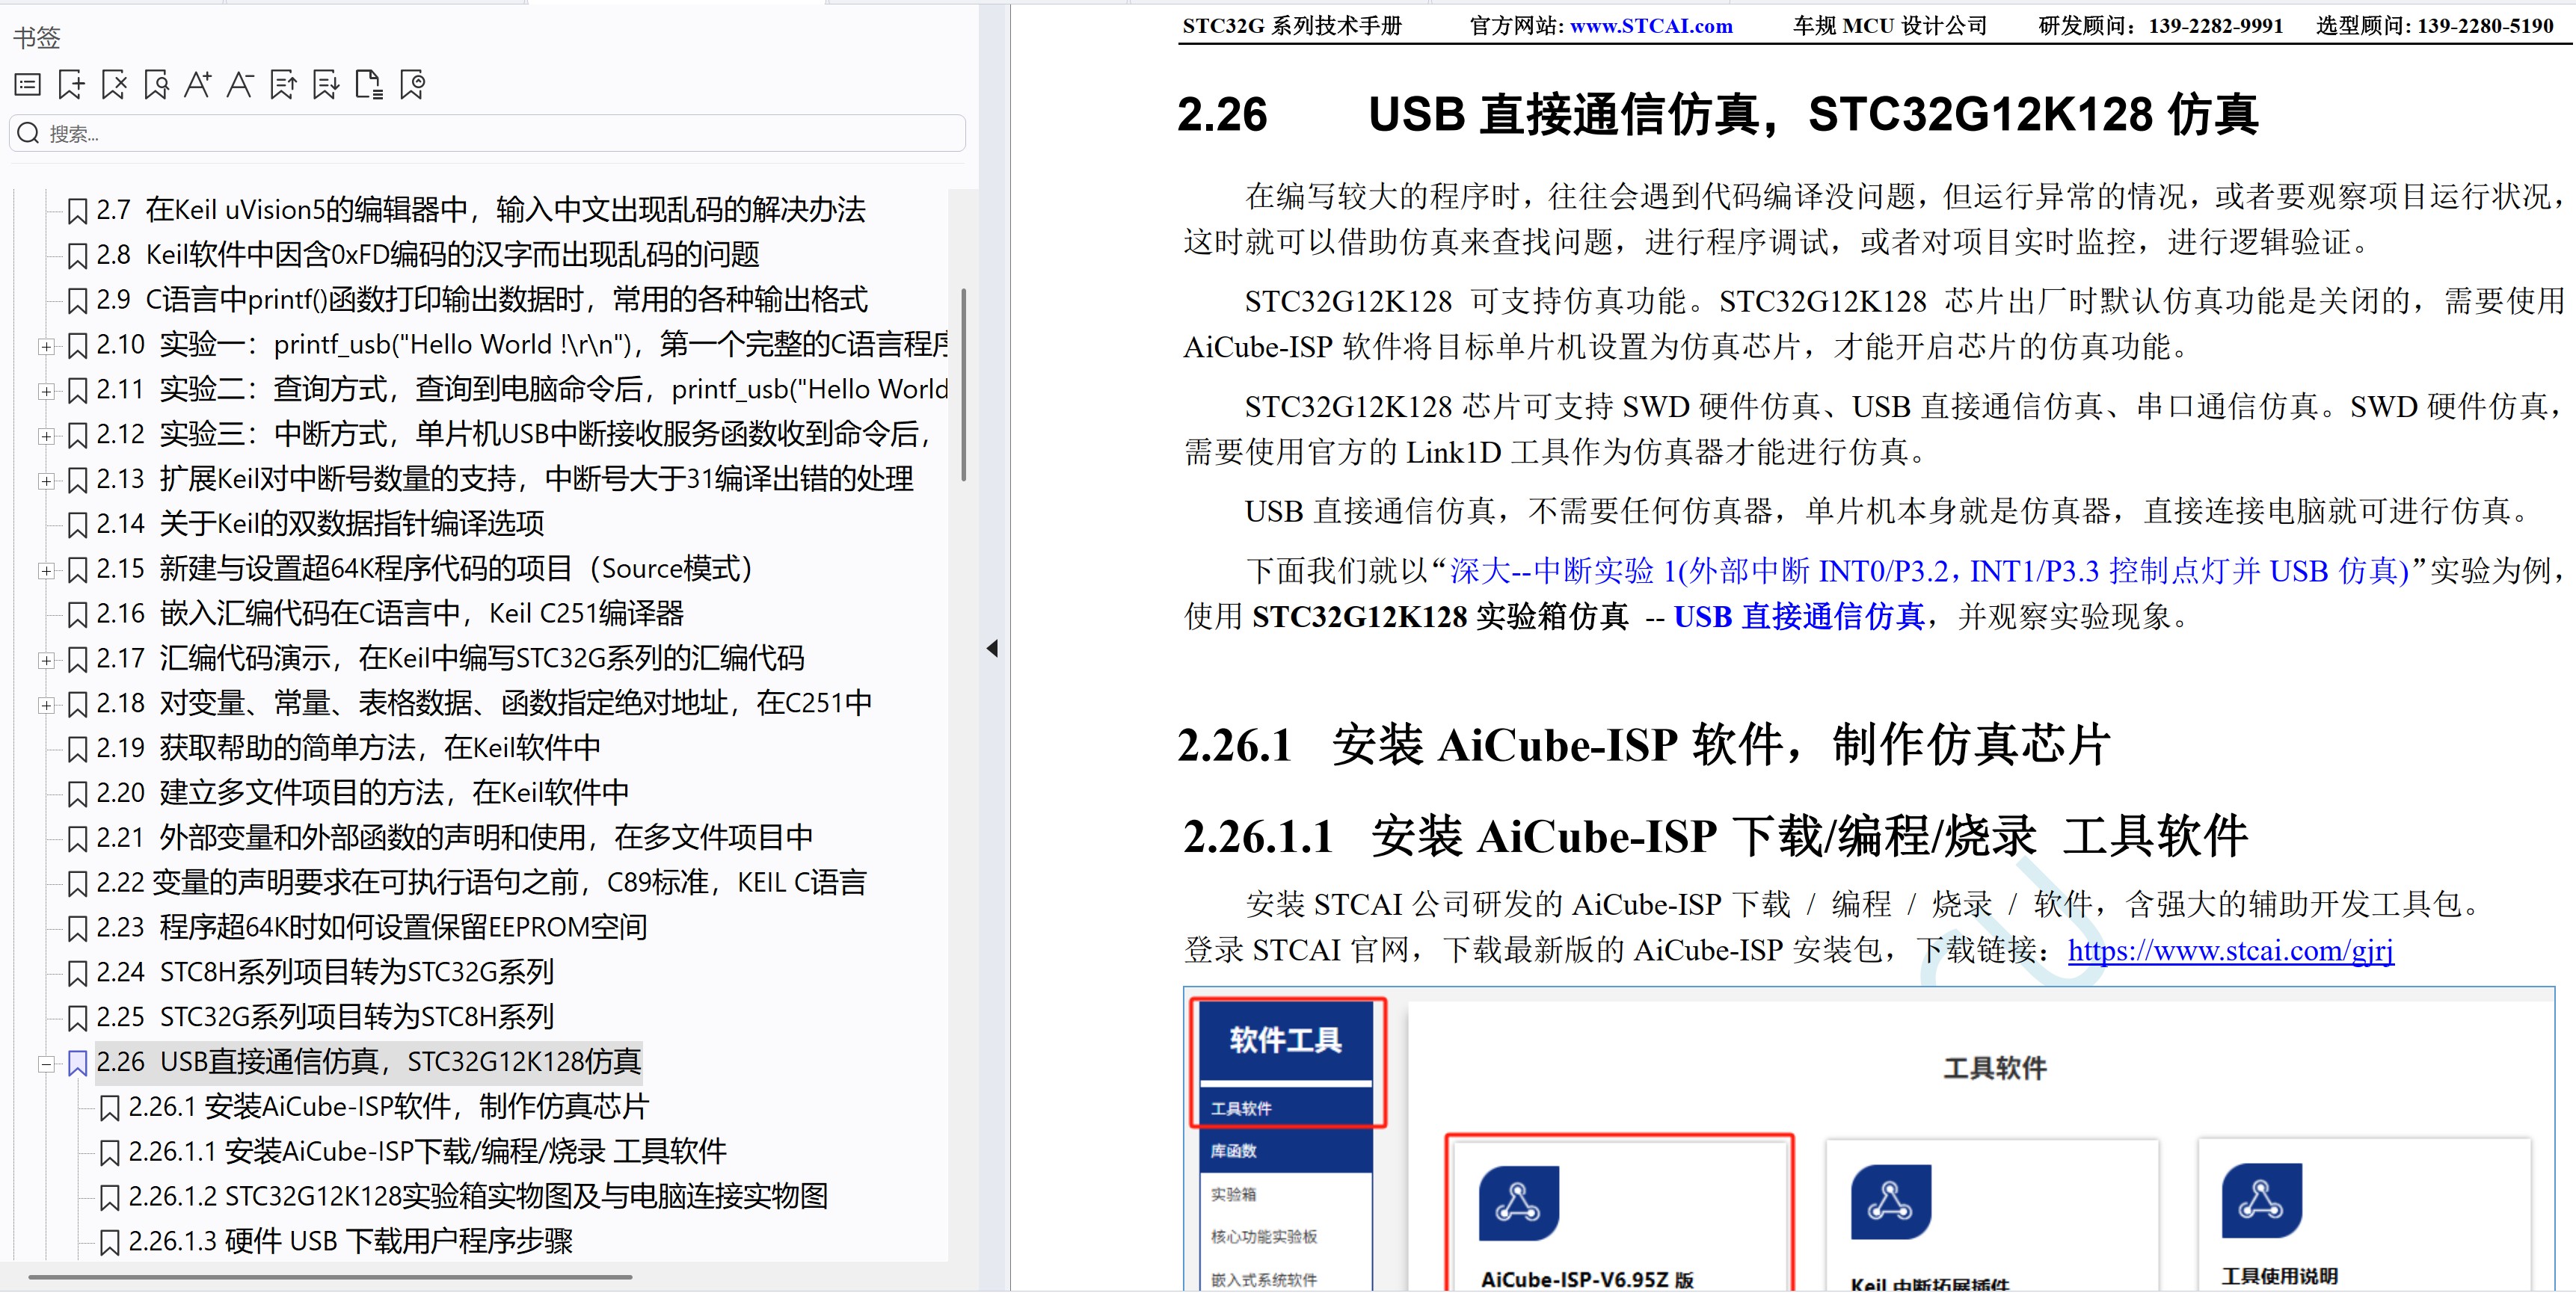The image size is (2576, 1293).
Task: Click the 书签 panel title
Action: click(37, 38)
